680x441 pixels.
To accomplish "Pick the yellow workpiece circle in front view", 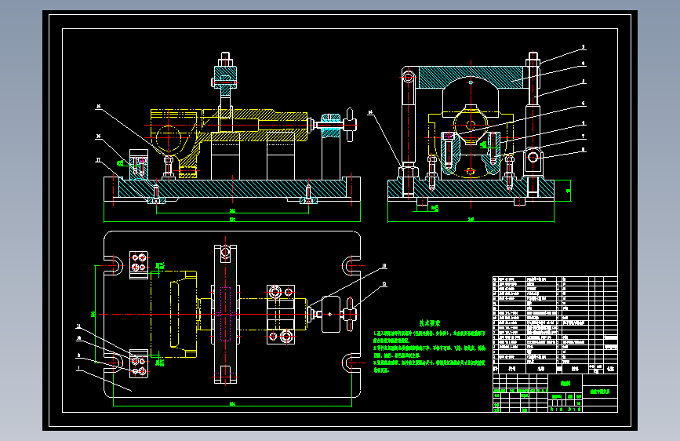I will pos(169,138).
